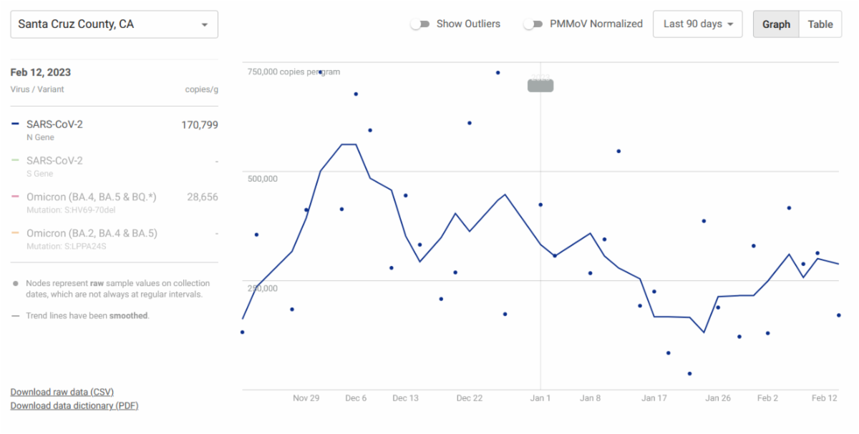Click the Download raw data (CSV) link

tap(62, 392)
